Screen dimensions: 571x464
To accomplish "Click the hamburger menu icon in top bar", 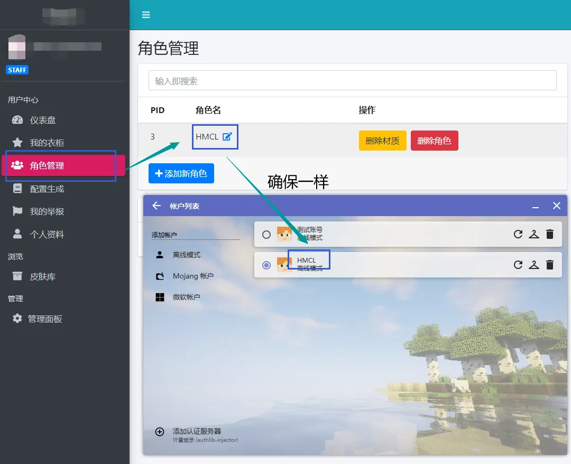I will [x=146, y=15].
